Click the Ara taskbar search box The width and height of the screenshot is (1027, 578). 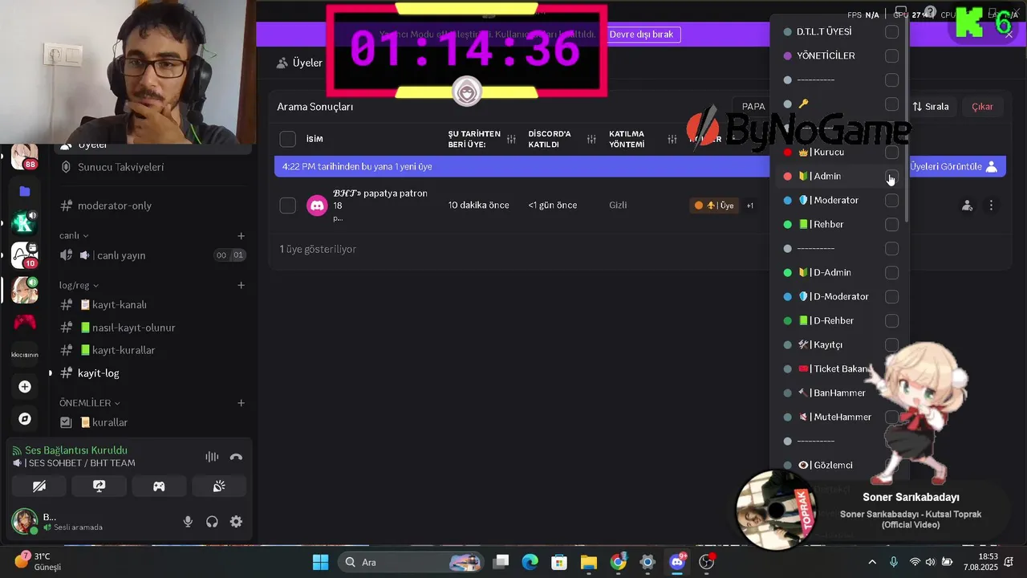click(x=409, y=562)
